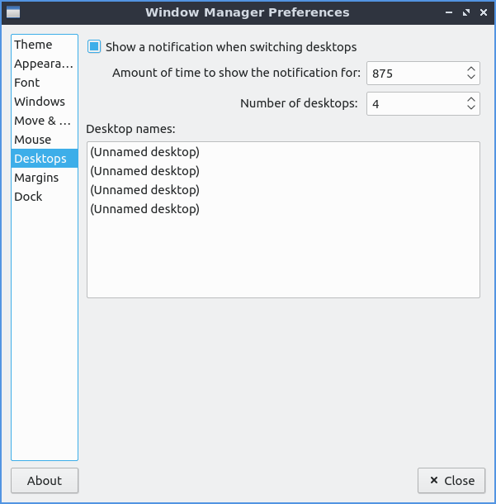Open the Dock settings page
496x504 pixels.
[x=28, y=197]
